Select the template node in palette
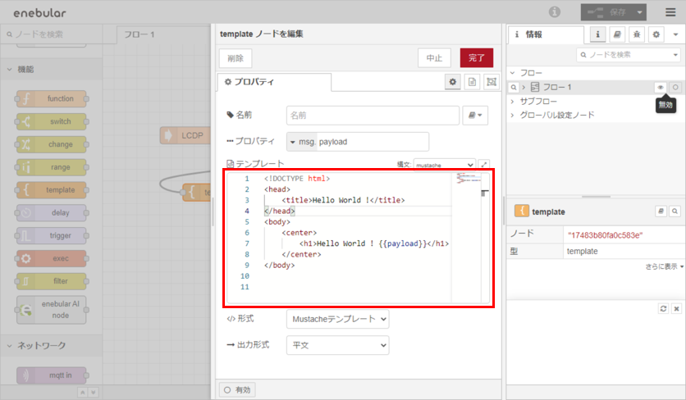Screen dimensions: 686x400 pyautogui.click(x=52, y=190)
